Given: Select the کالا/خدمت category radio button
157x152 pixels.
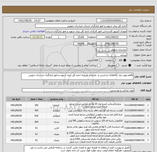Looking at the screenshot, I should click(100, 60).
